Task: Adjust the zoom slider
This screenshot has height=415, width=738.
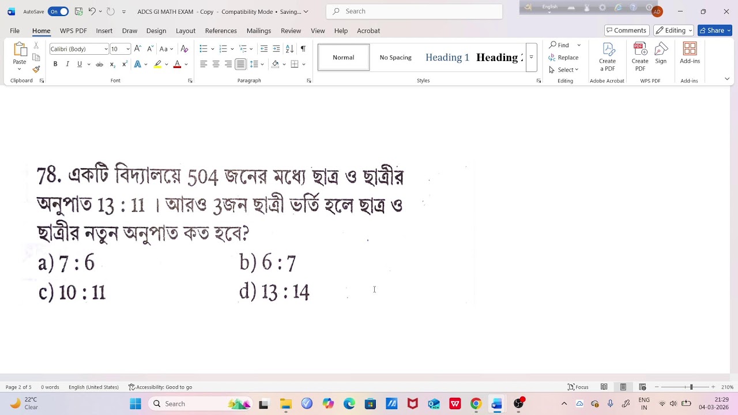Action: [691, 387]
